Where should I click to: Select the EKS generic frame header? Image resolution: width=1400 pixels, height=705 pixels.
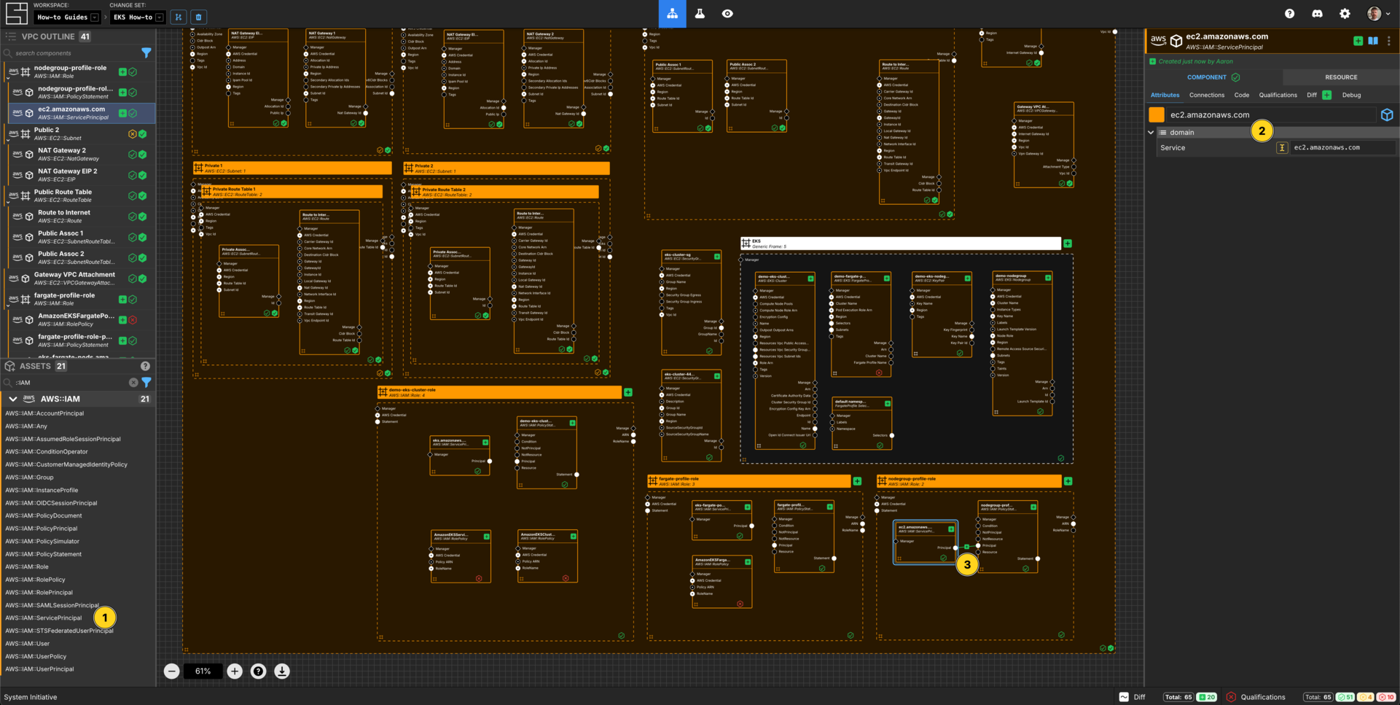pyautogui.click(x=900, y=244)
